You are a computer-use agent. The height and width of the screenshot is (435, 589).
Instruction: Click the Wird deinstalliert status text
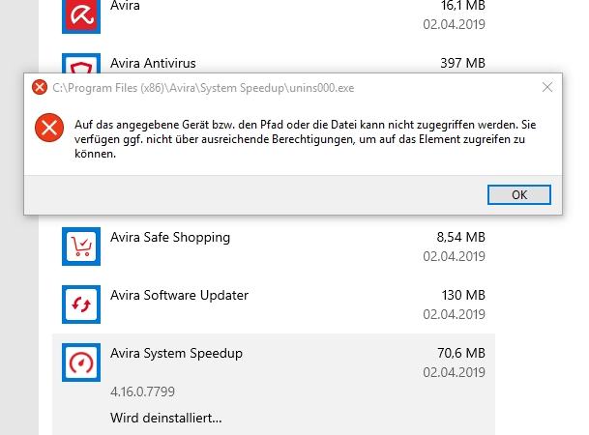[166, 418]
